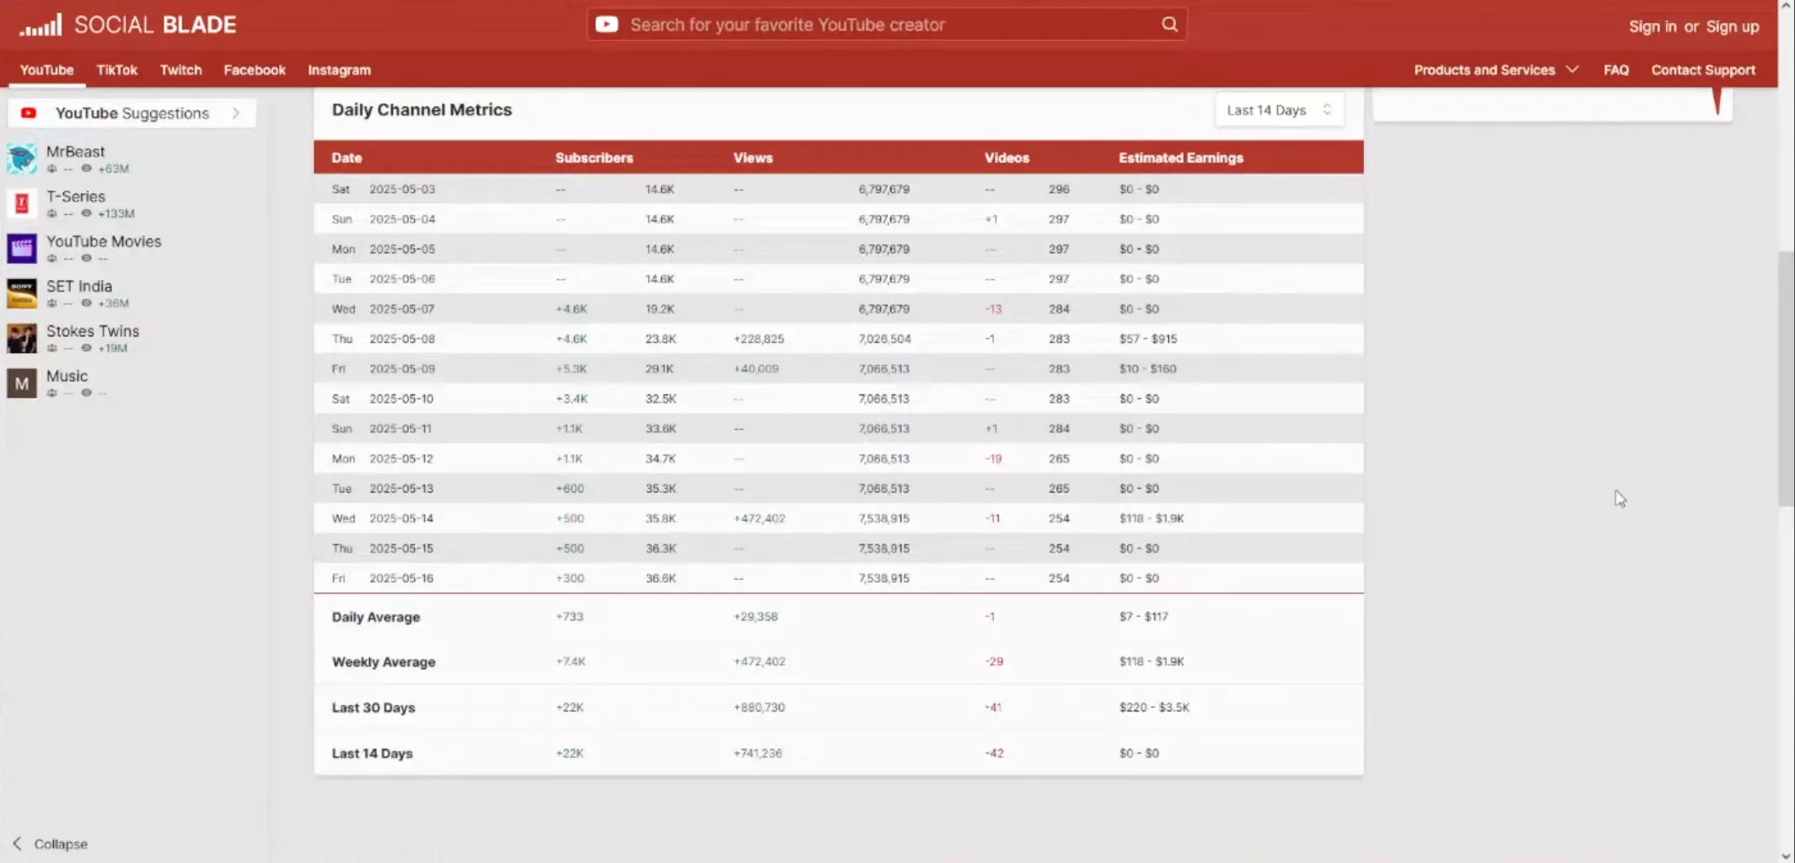Image resolution: width=1795 pixels, height=863 pixels.
Task: Open MrBeast channel avatar
Action: coord(22,158)
